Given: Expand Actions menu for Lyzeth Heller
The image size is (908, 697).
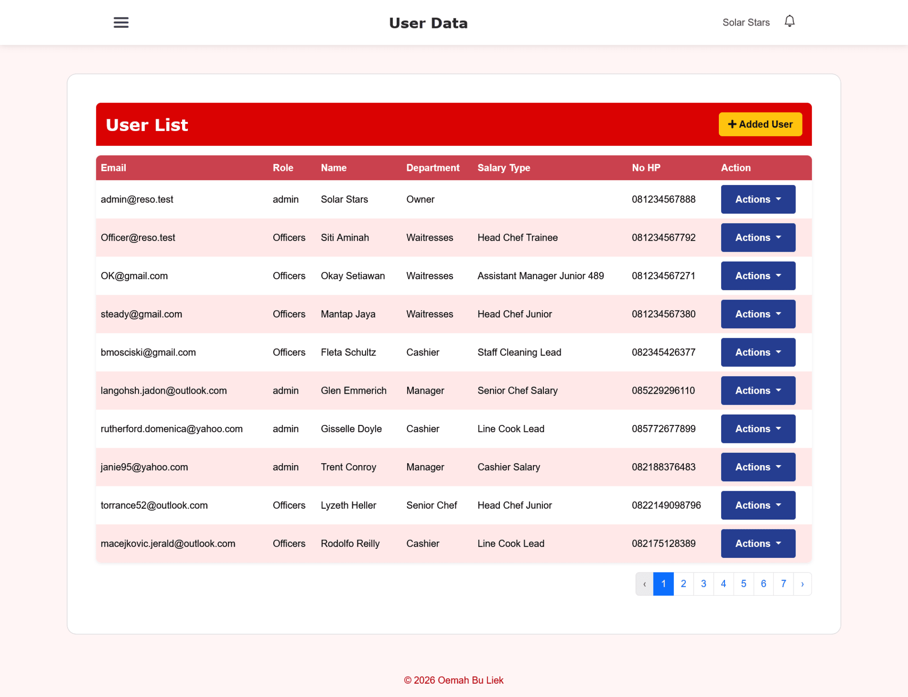Looking at the screenshot, I should click(x=758, y=505).
